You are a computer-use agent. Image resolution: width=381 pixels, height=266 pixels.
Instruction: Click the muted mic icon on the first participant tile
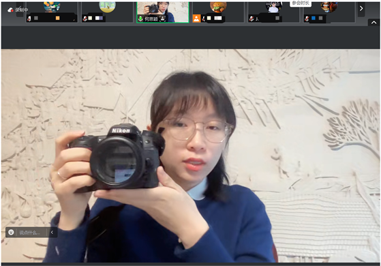29,18
